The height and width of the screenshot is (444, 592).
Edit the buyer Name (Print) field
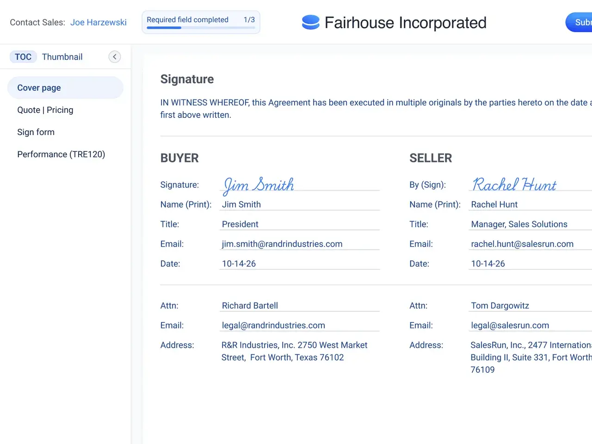click(299, 204)
